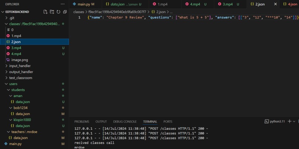
Task: Click the "***10" answer string
Action: [x=273, y=17]
